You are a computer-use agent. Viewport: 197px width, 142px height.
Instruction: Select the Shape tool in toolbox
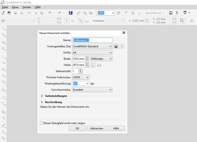tap(4, 35)
